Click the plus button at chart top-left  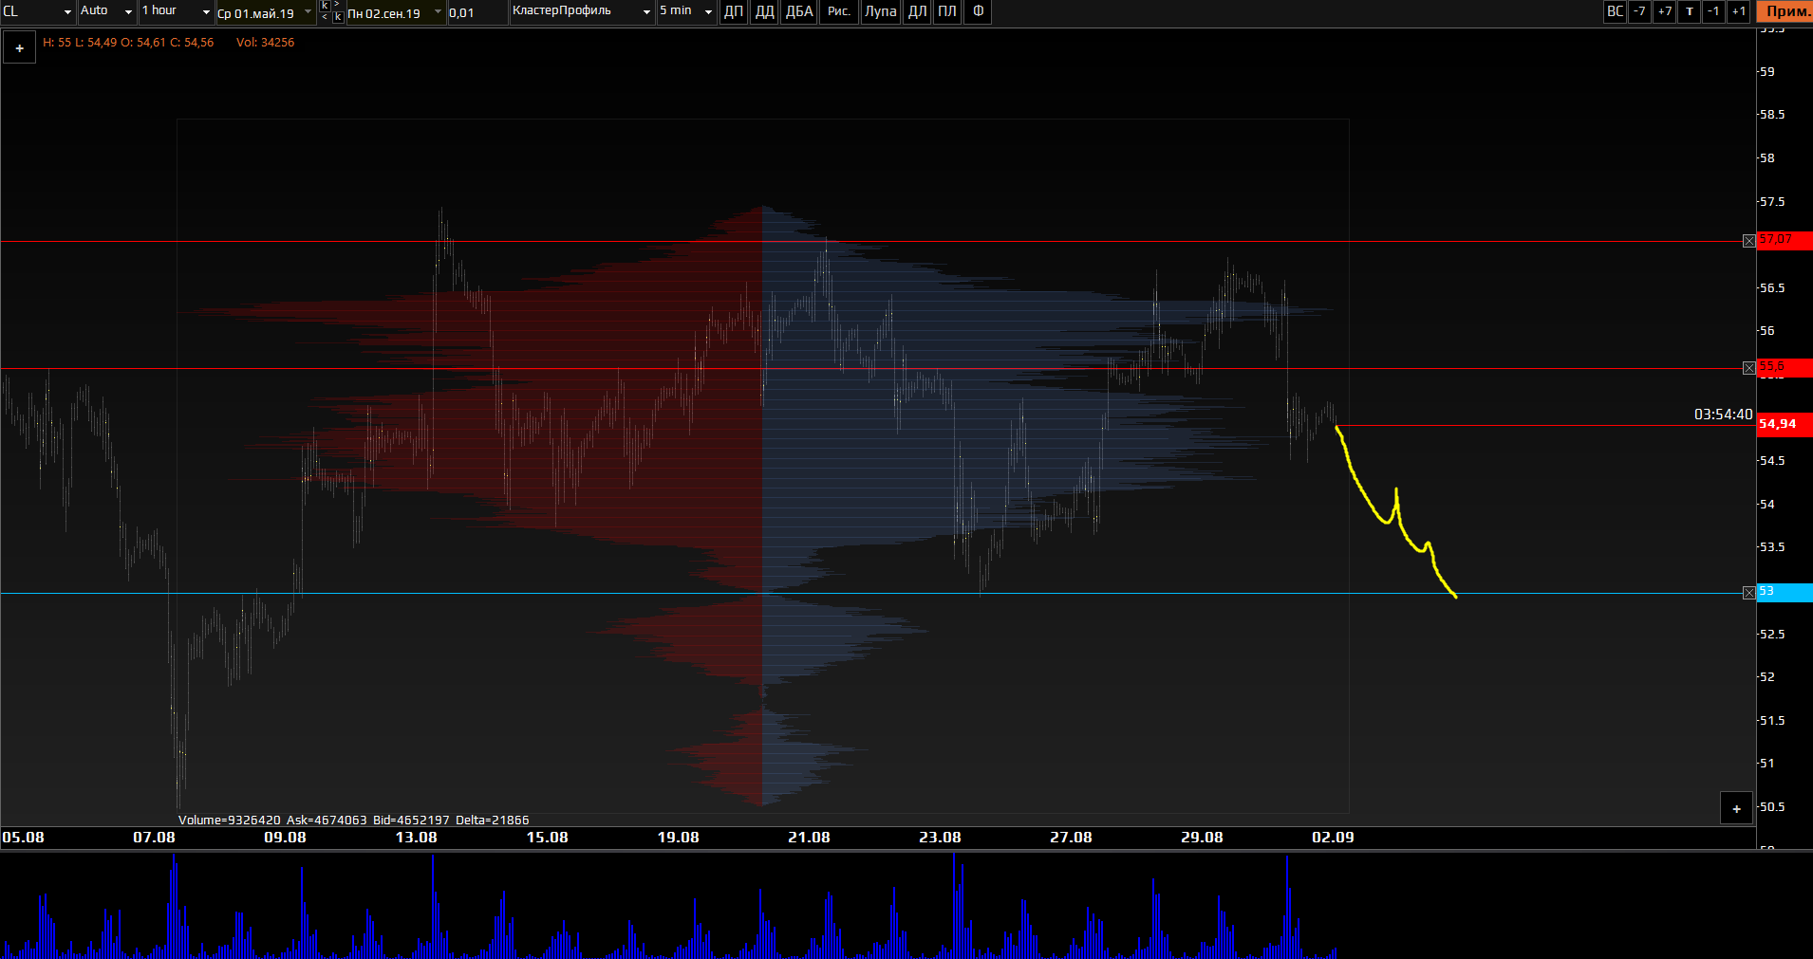click(x=19, y=48)
